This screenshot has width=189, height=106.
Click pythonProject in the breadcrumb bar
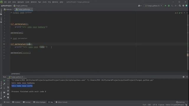(x=6, y=6)
